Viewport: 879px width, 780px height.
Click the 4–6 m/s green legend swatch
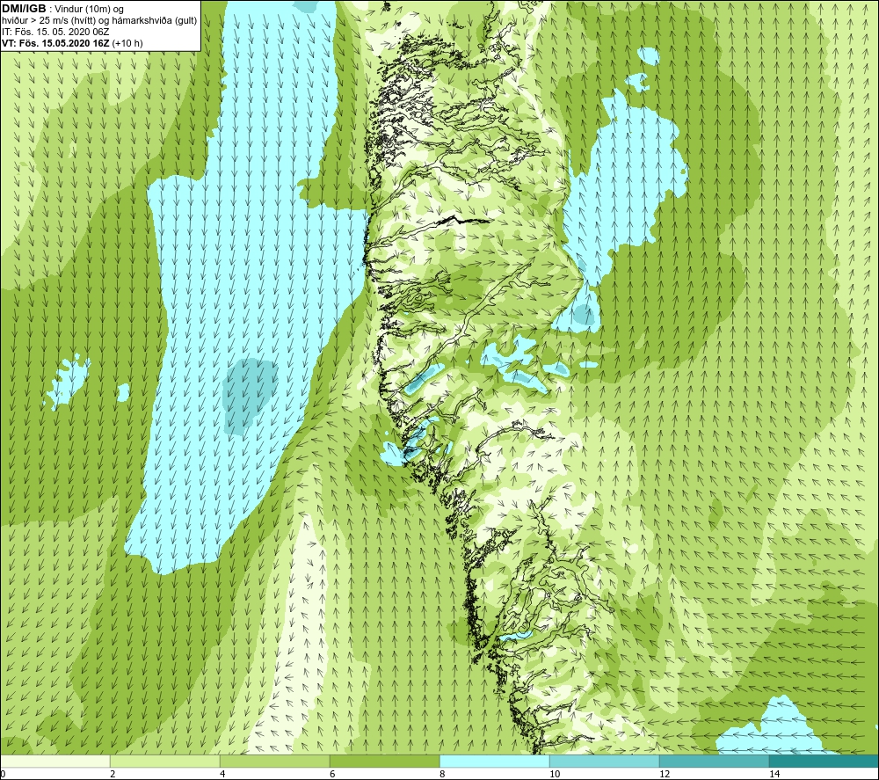tap(274, 762)
